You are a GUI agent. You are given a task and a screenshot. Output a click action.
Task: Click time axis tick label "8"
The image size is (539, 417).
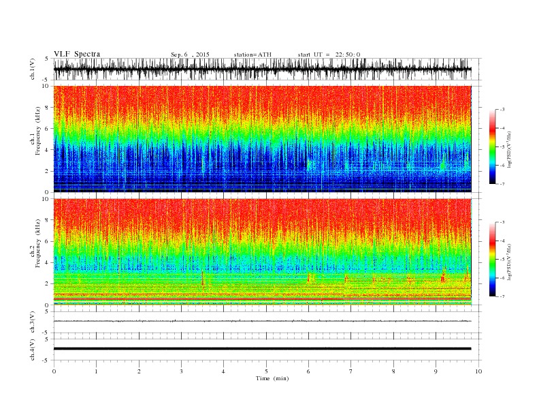[x=393, y=371]
